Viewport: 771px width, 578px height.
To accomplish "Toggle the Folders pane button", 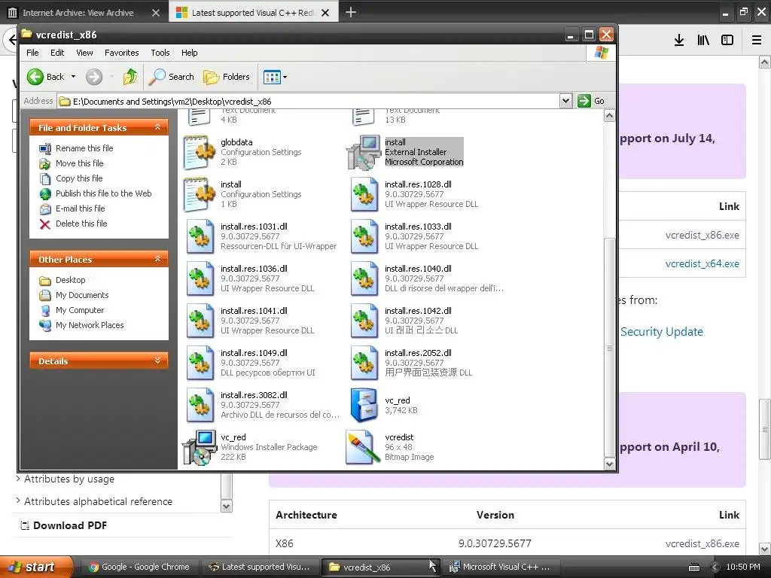I will tap(227, 77).
